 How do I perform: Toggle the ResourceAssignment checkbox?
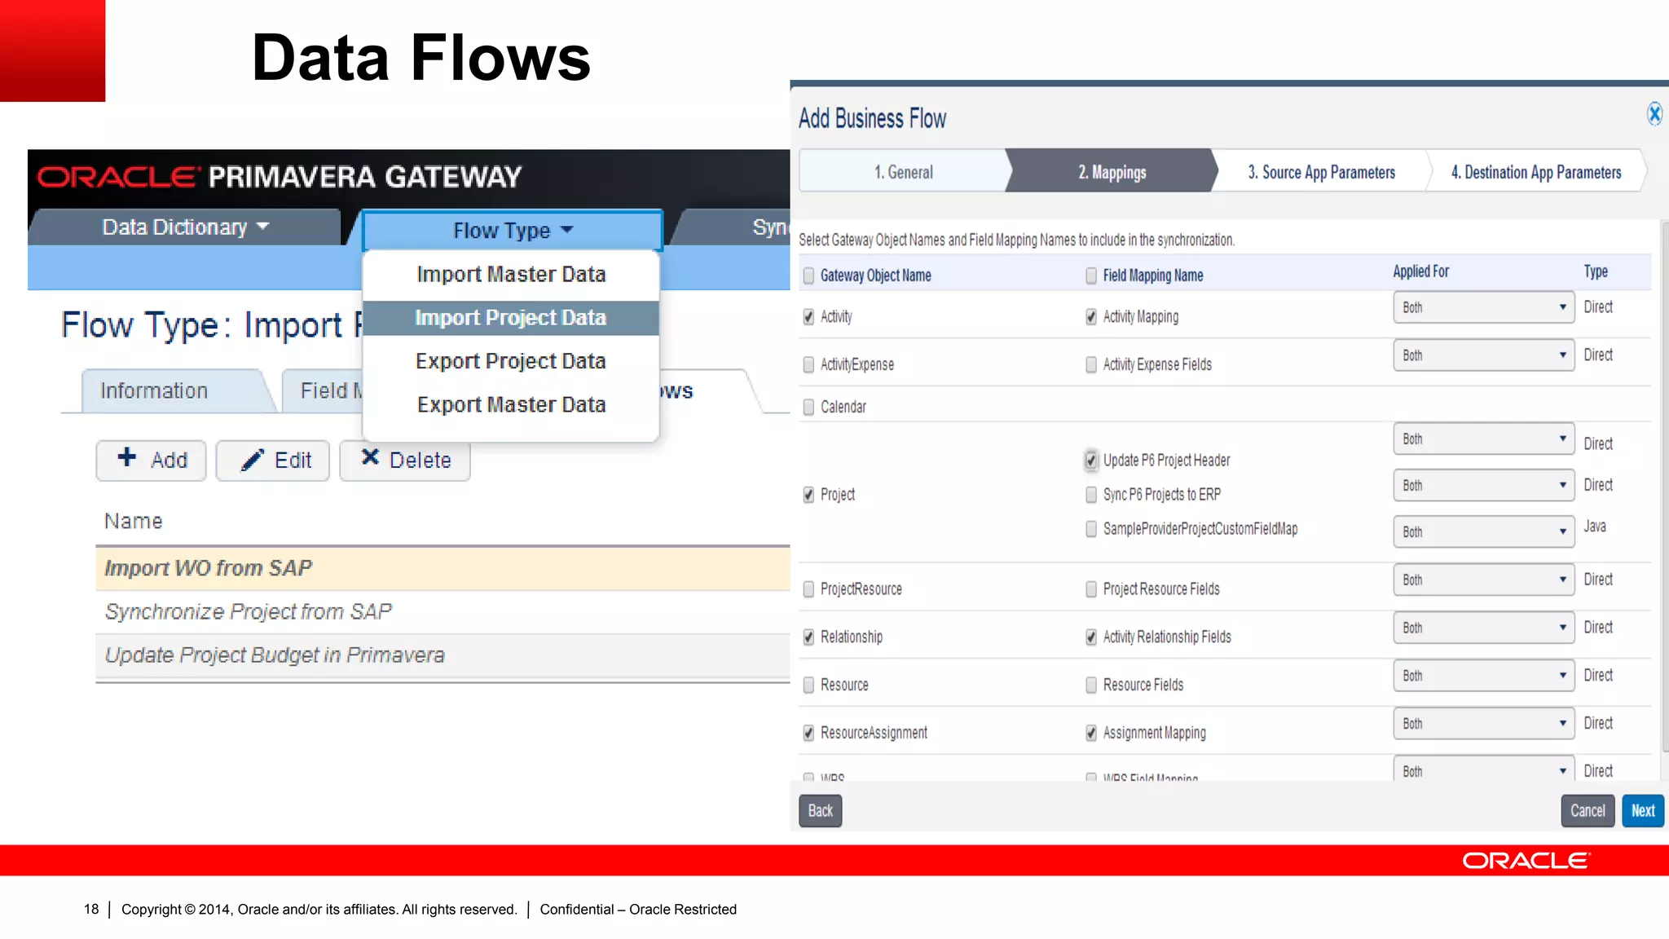(x=808, y=734)
